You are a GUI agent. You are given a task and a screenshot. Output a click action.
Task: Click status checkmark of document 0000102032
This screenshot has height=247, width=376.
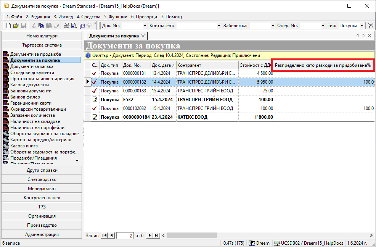[x=95, y=108]
